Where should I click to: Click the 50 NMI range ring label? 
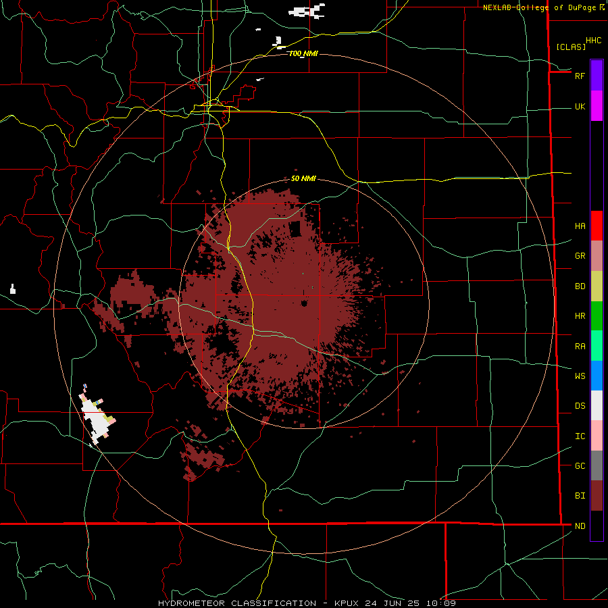303,178
